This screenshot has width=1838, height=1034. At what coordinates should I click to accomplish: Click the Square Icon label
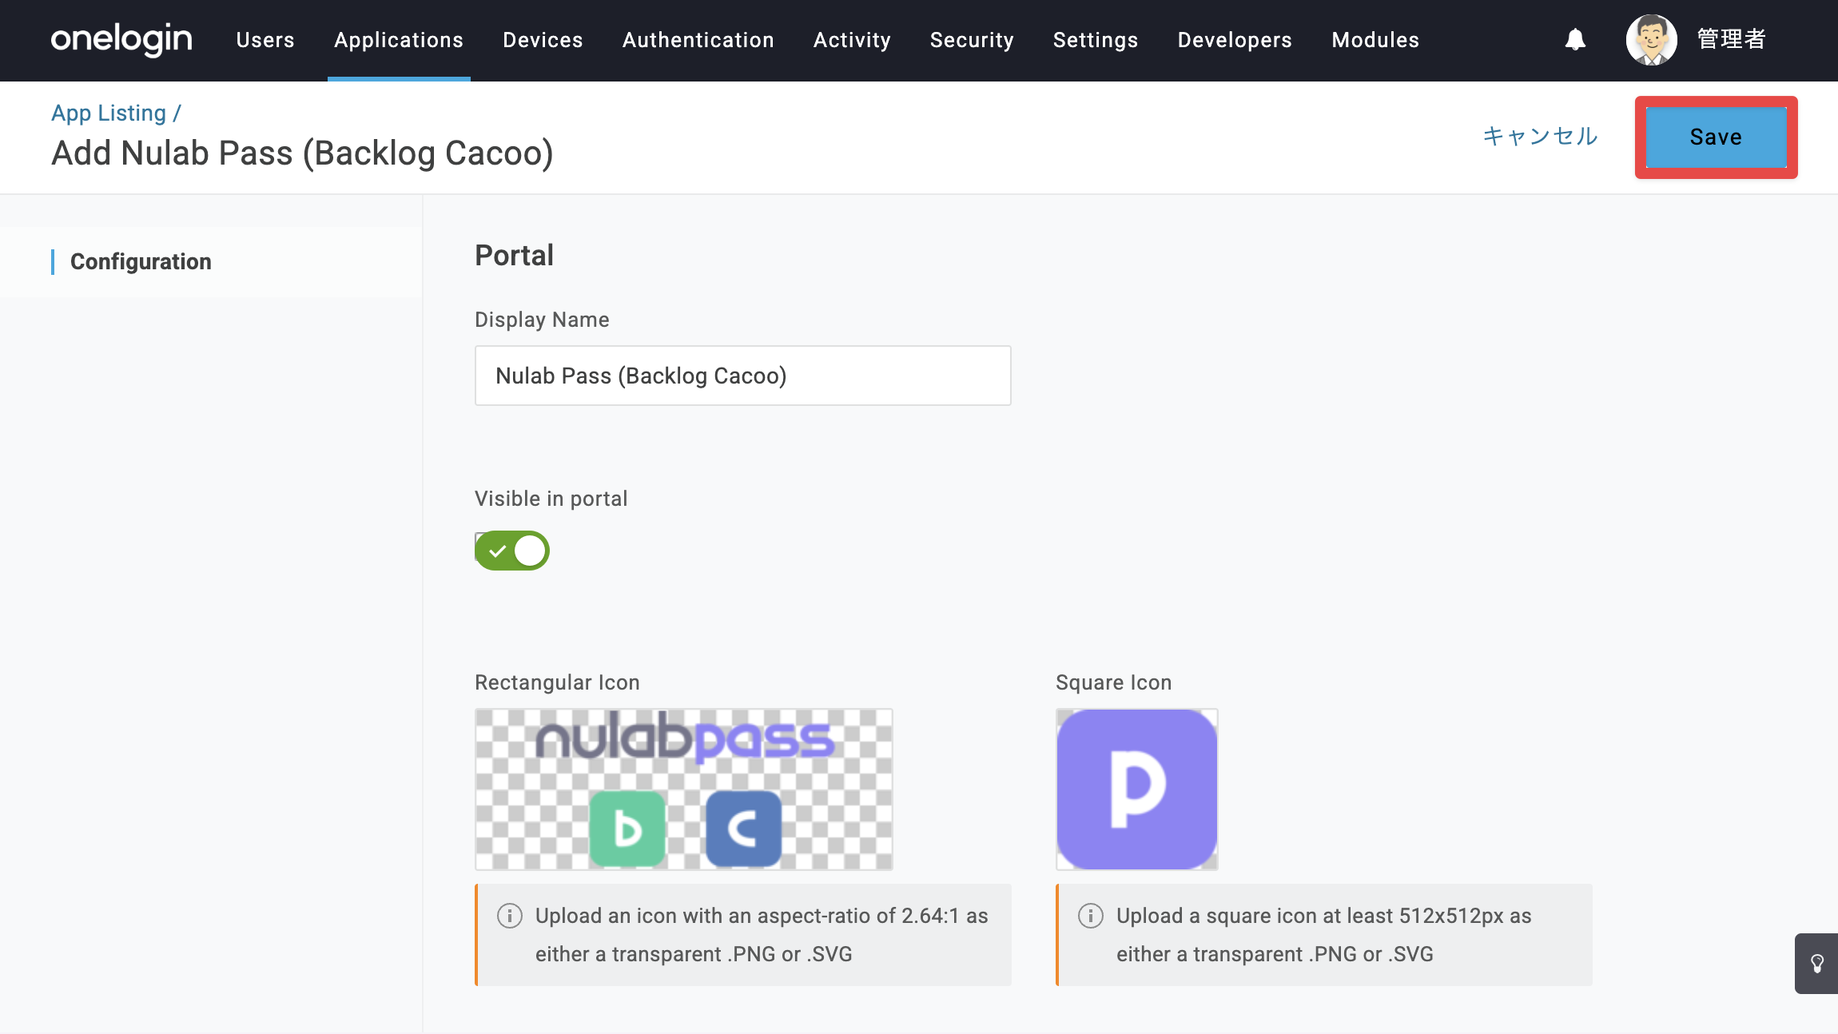[1114, 682]
